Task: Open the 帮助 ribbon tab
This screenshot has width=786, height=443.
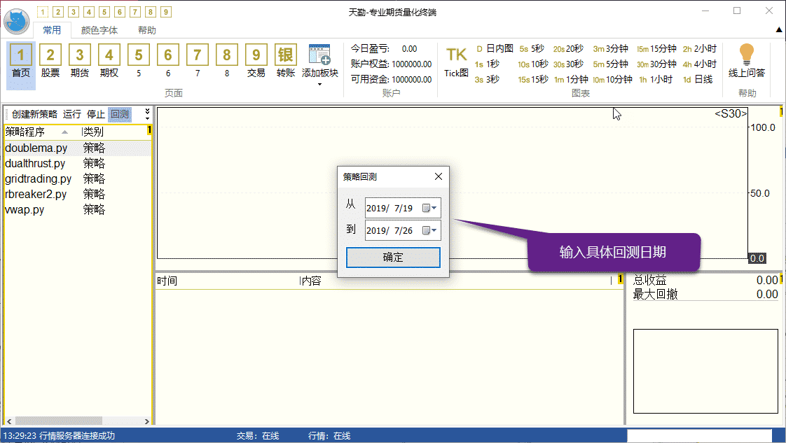Action: click(x=147, y=30)
